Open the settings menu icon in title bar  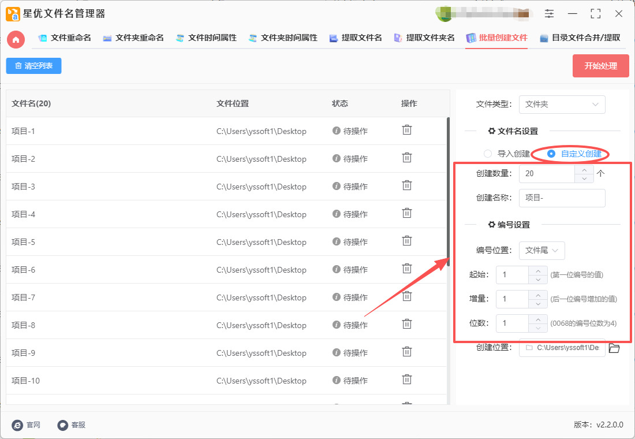[x=549, y=13]
